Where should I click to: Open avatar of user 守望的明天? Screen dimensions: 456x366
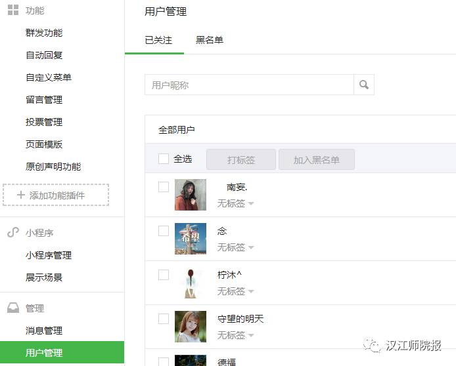click(x=191, y=327)
